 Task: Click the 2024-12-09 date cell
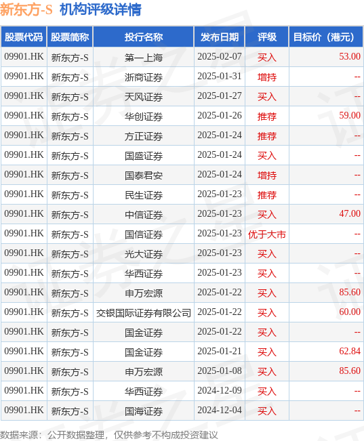(220, 391)
